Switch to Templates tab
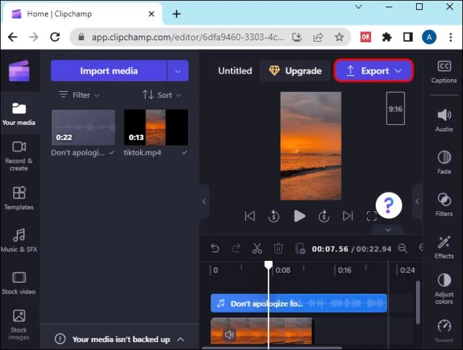 pyautogui.click(x=19, y=198)
